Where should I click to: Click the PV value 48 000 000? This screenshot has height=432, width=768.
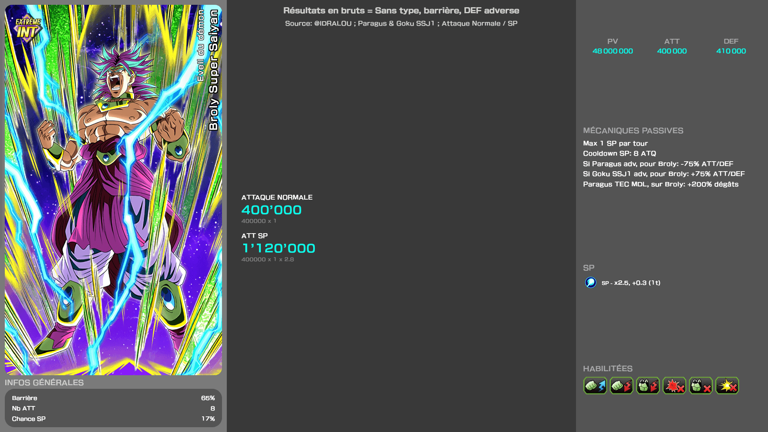(x=612, y=51)
